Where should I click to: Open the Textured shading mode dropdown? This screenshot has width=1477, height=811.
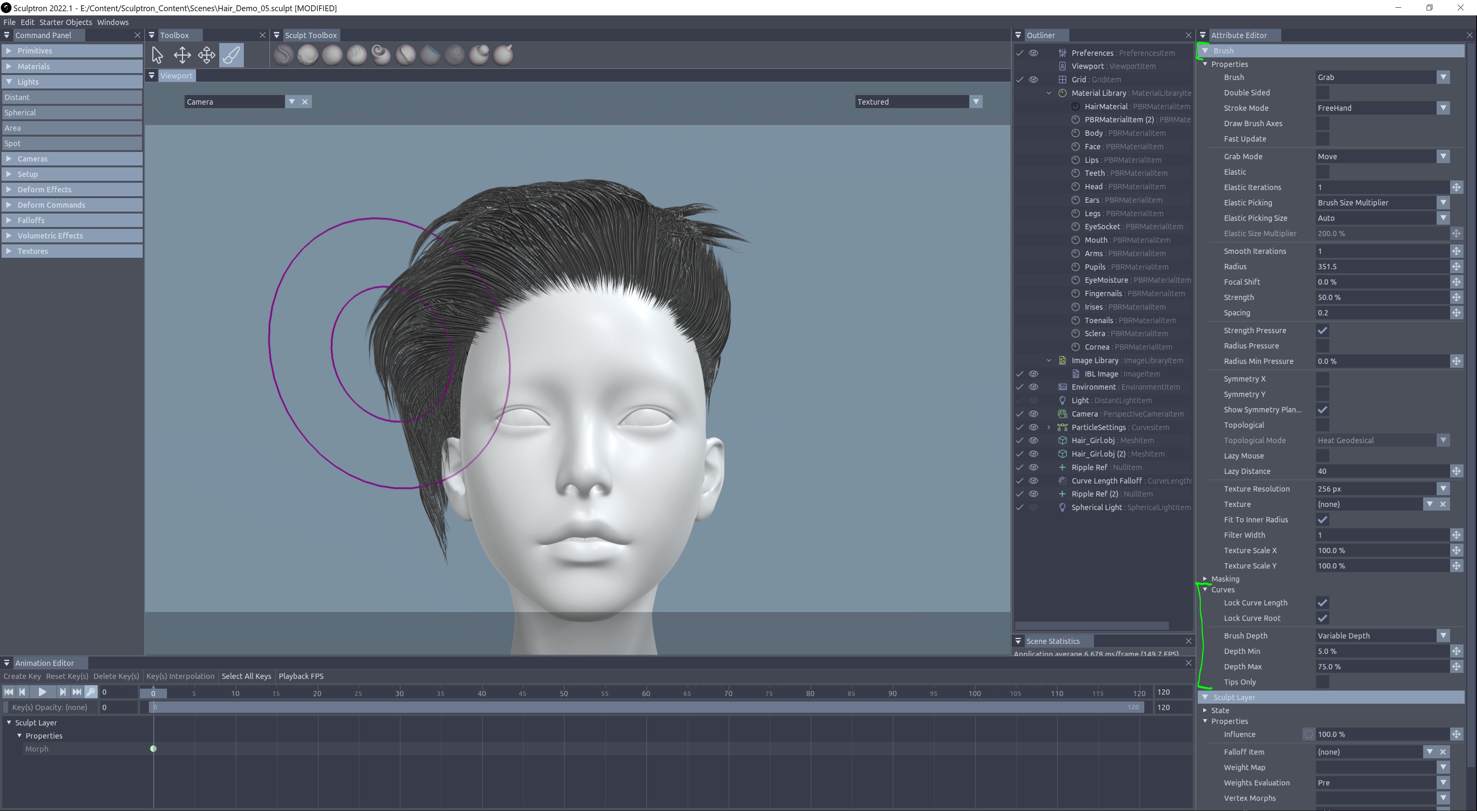point(975,102)
